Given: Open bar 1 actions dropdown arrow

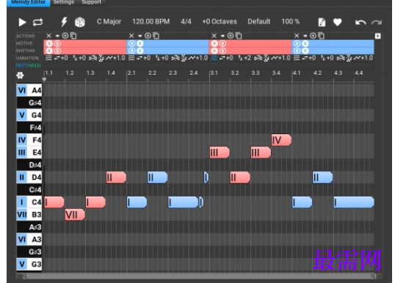Looking at the screenshot, I should [x=57, y=36].
